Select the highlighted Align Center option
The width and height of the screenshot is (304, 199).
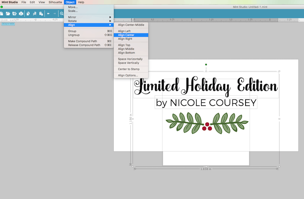pos(131,35)
